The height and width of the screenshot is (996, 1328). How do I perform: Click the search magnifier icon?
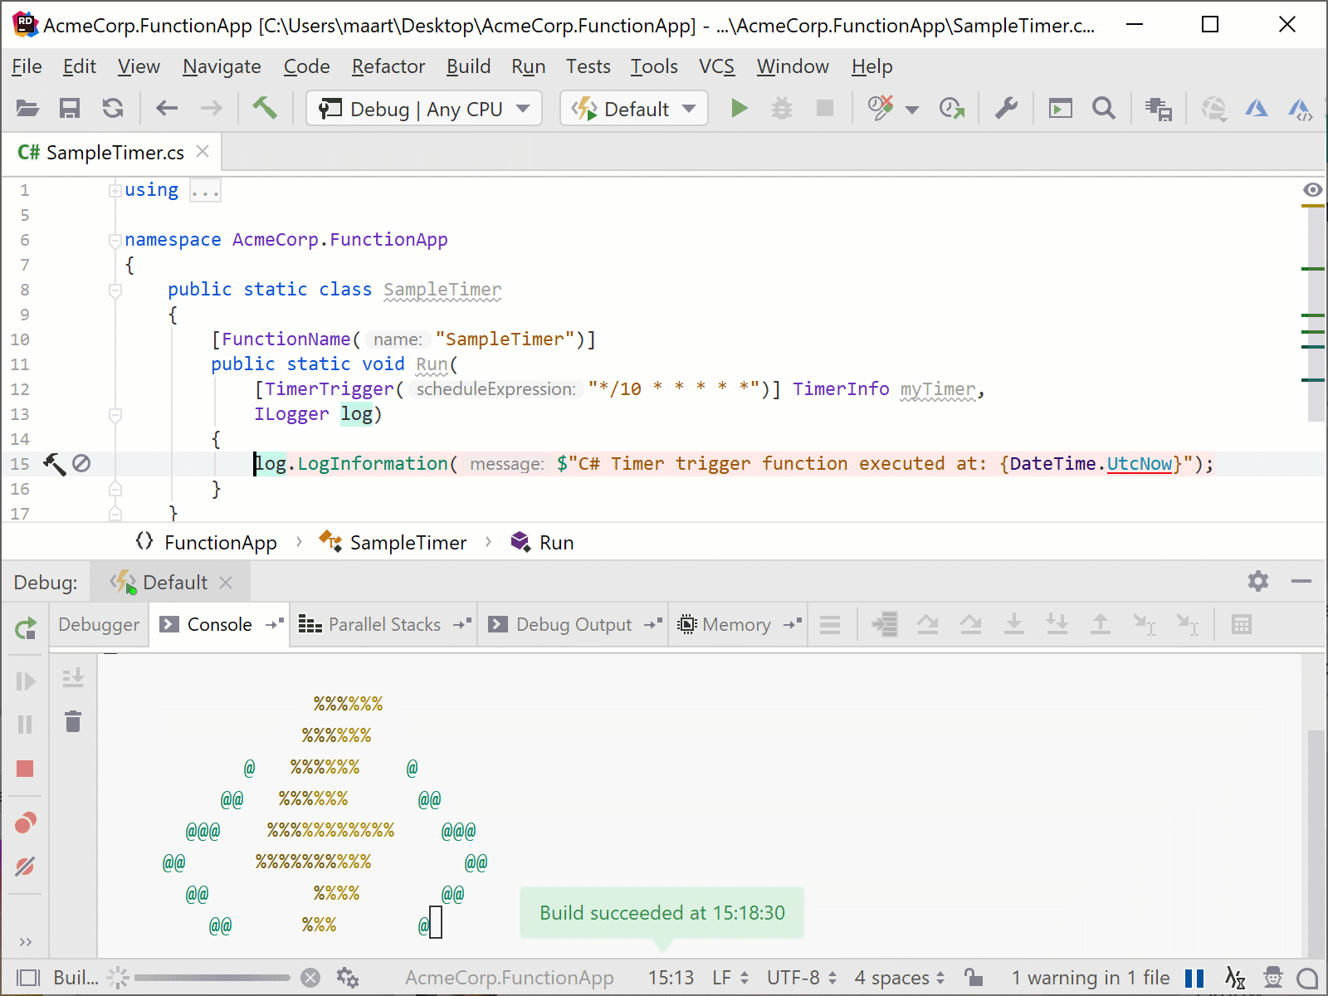coord(1103,109)
